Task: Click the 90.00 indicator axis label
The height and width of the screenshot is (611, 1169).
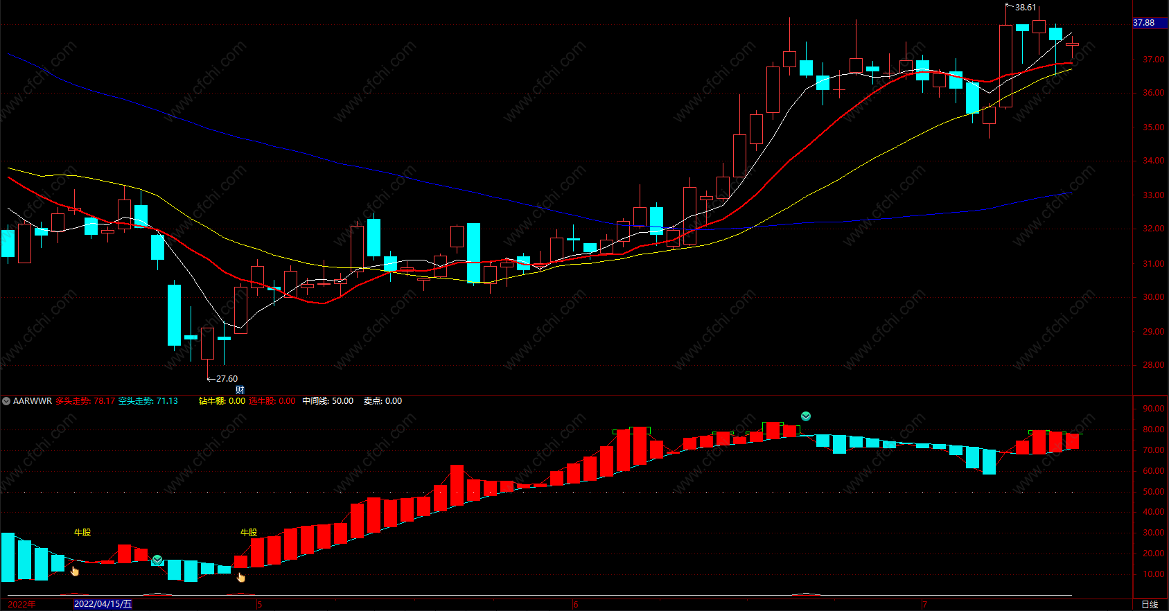Action: point(1154,409)
